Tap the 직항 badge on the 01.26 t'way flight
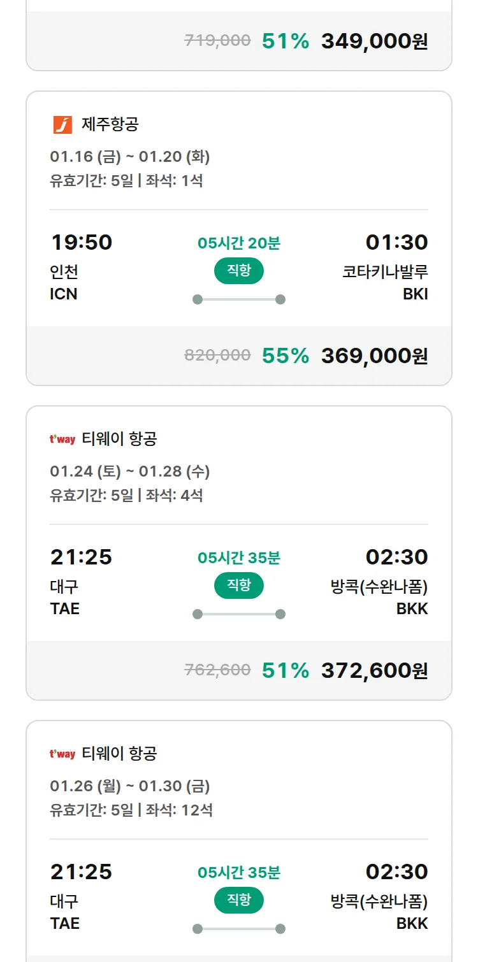478x962 pixels. [x=238, y=900]
